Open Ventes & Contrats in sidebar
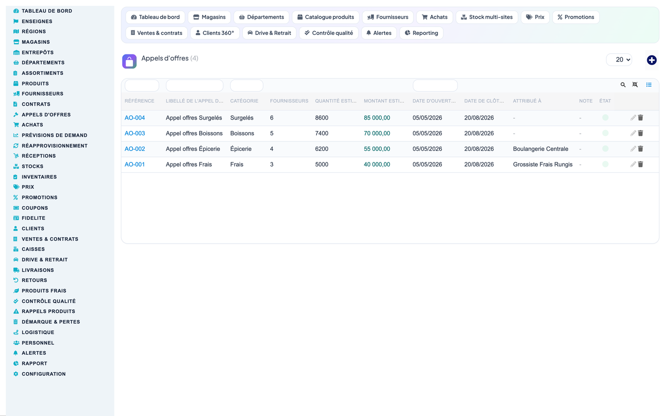Screen dimensions: 672x416 coord(50,239)
